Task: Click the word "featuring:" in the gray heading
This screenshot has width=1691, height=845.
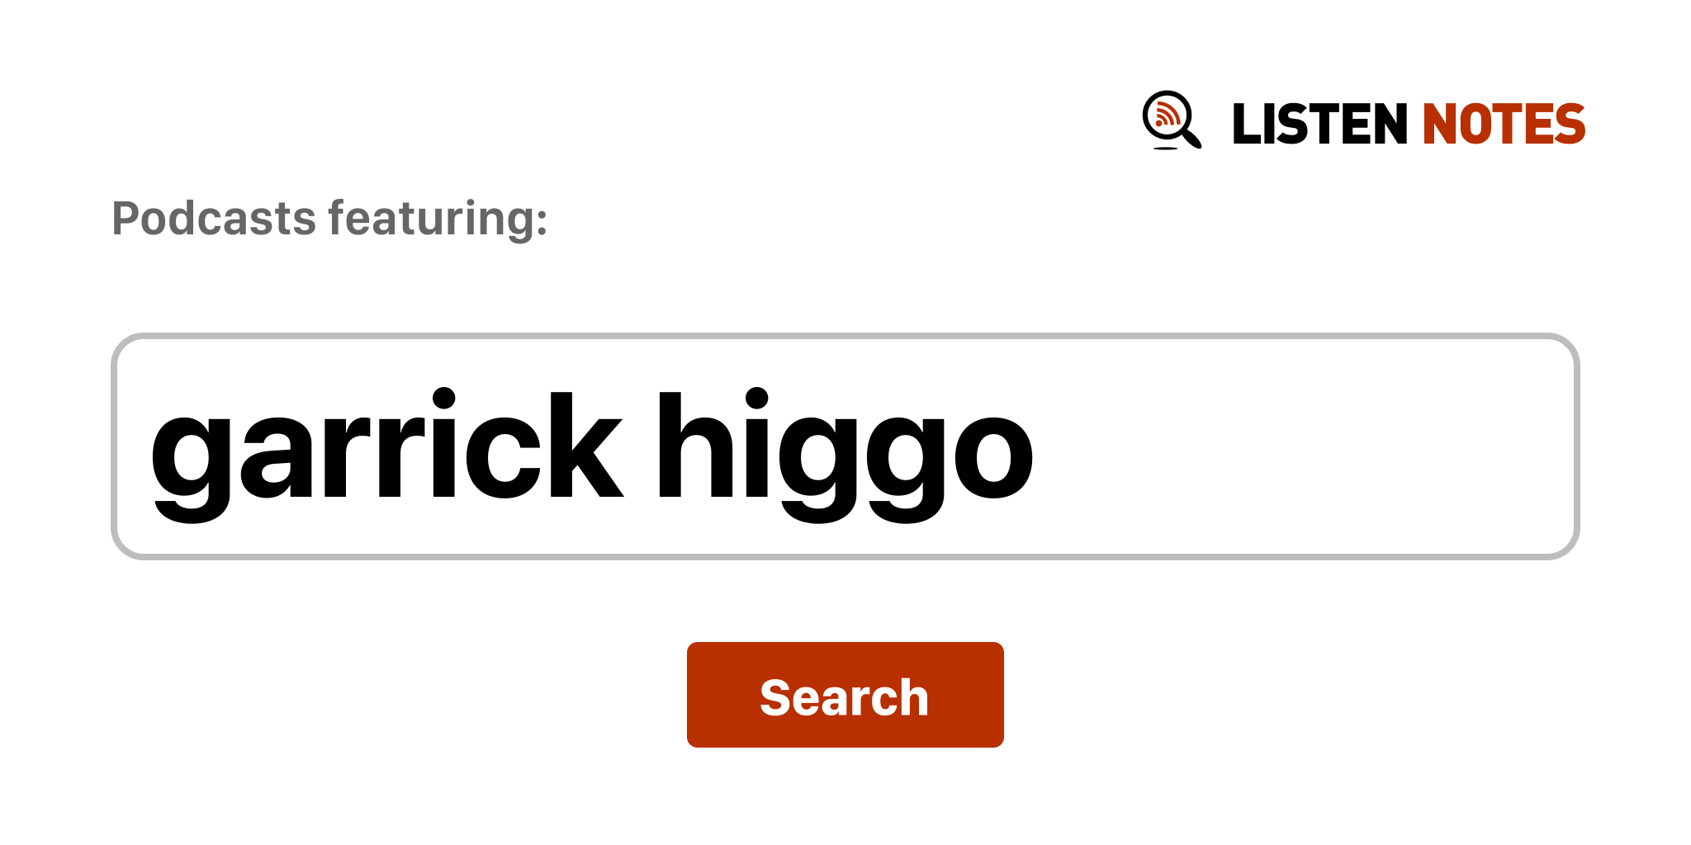Action: click(438, 219)
